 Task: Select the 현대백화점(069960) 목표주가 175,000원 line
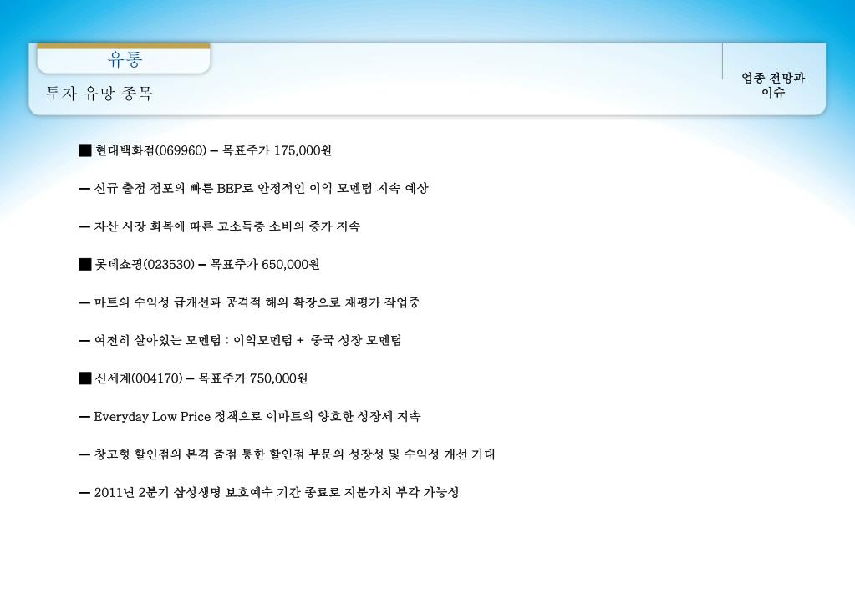(205, 150)
